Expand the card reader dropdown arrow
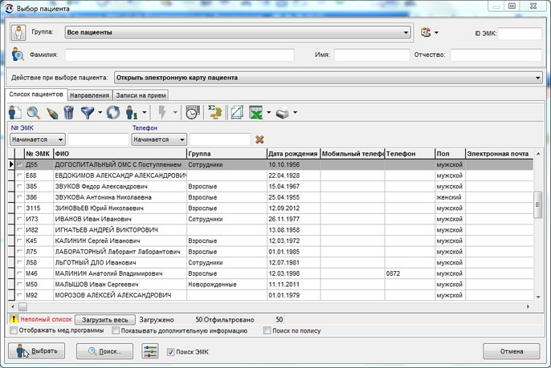 point(436,33)
